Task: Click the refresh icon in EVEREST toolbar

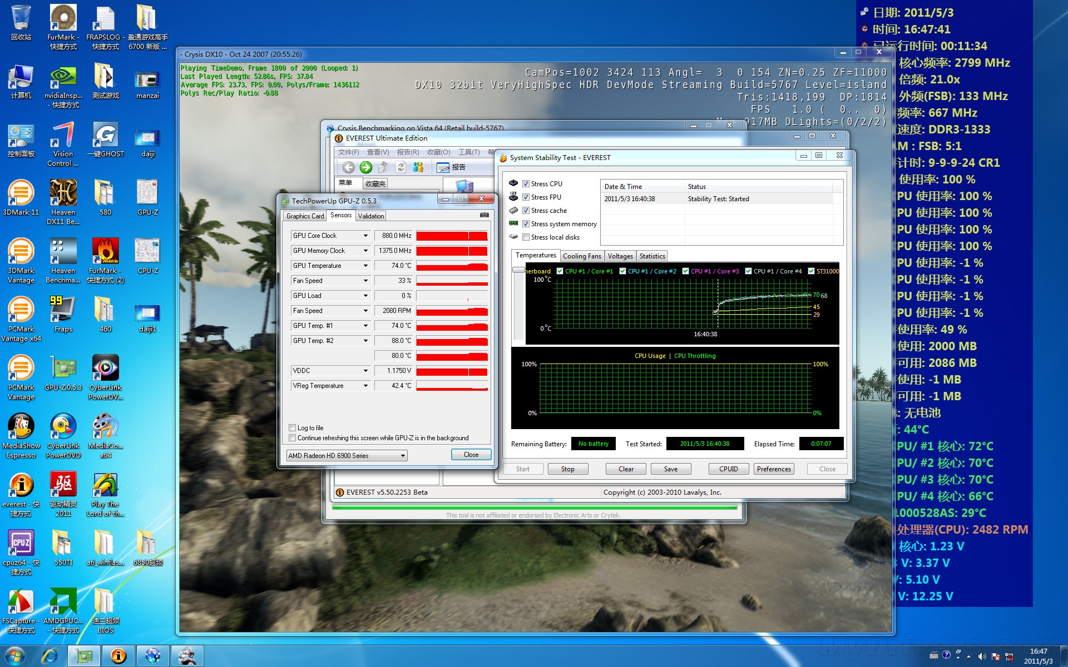Action: click(x=400, y=167)
